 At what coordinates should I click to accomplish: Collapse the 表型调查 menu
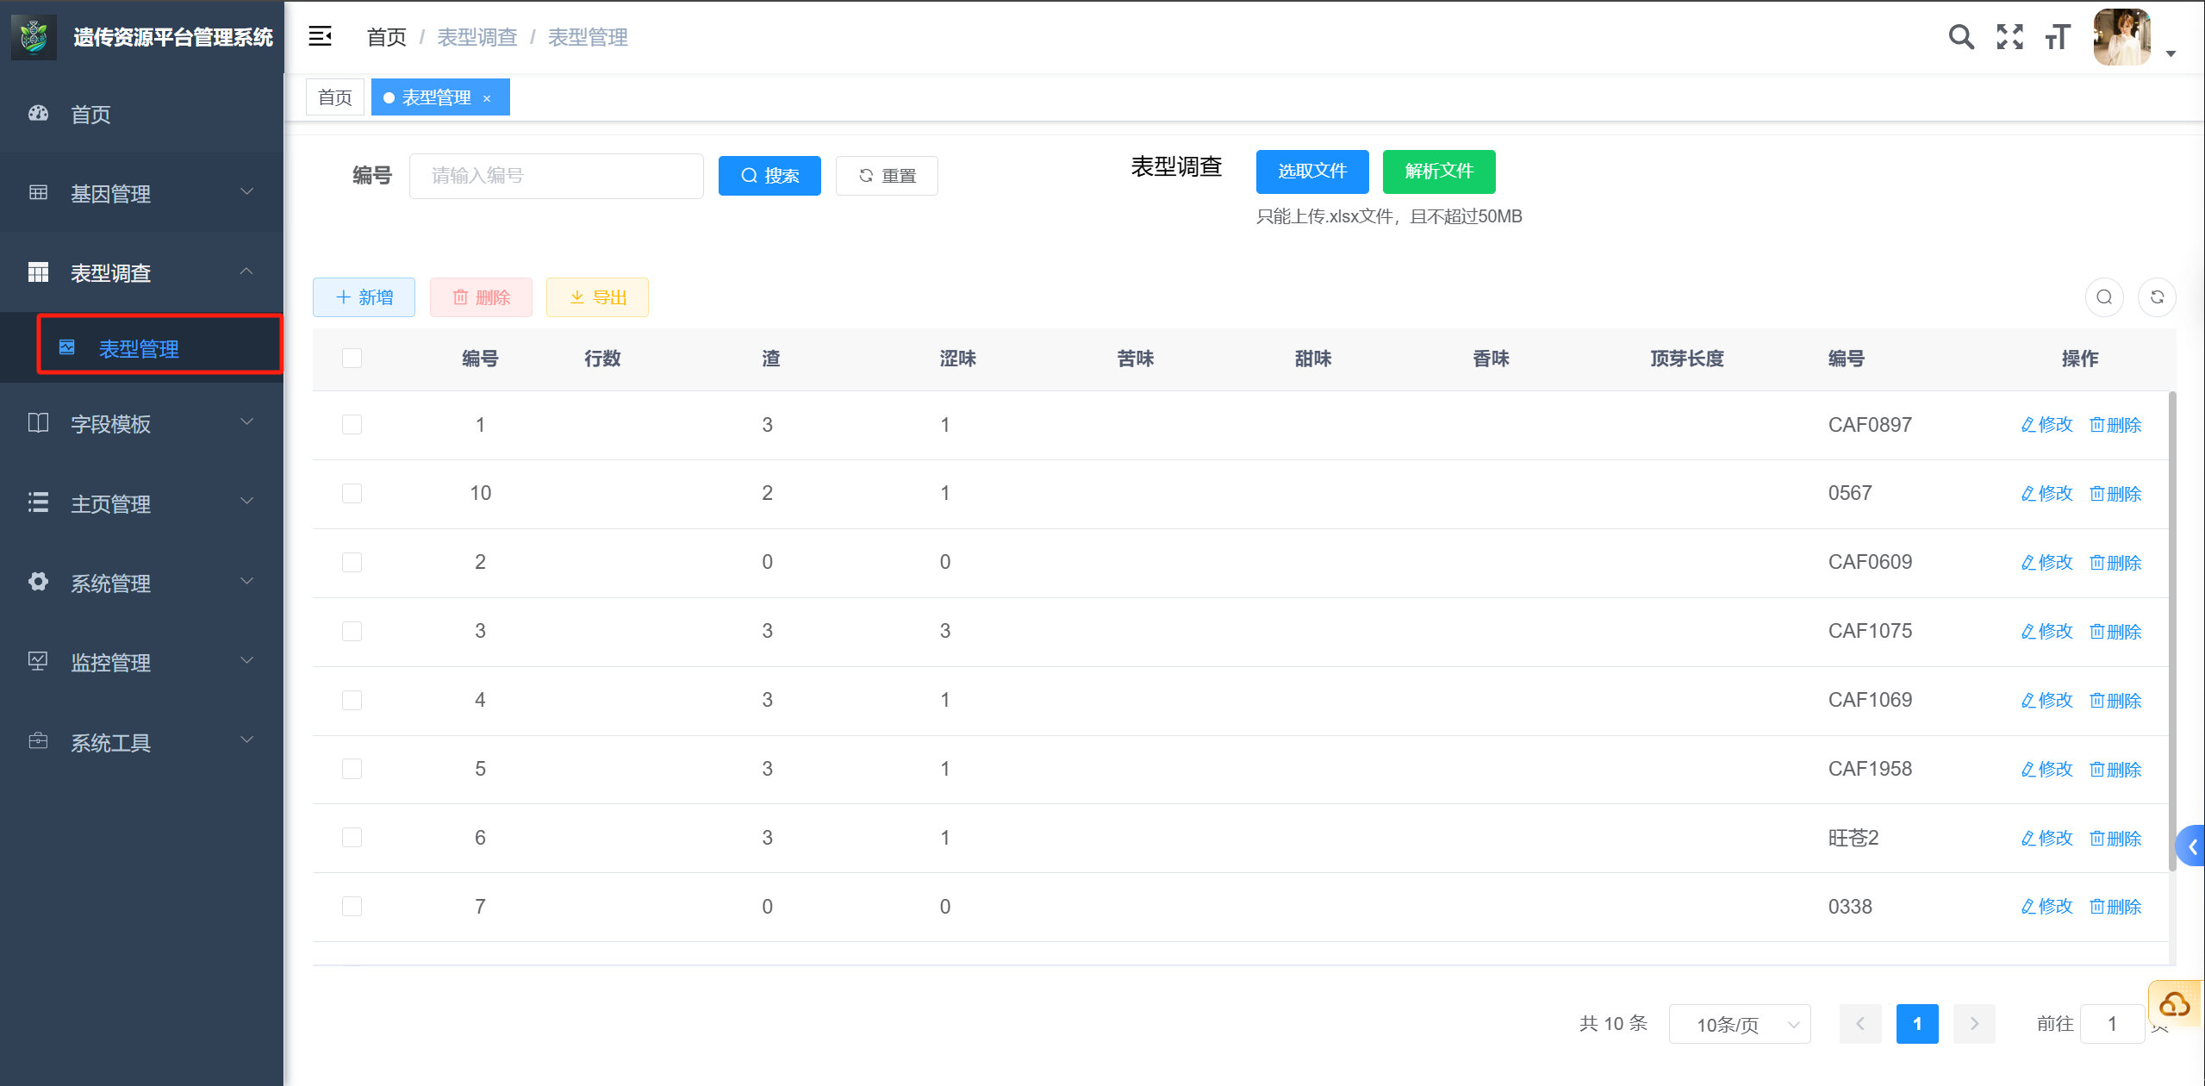[x=141, y=272]
